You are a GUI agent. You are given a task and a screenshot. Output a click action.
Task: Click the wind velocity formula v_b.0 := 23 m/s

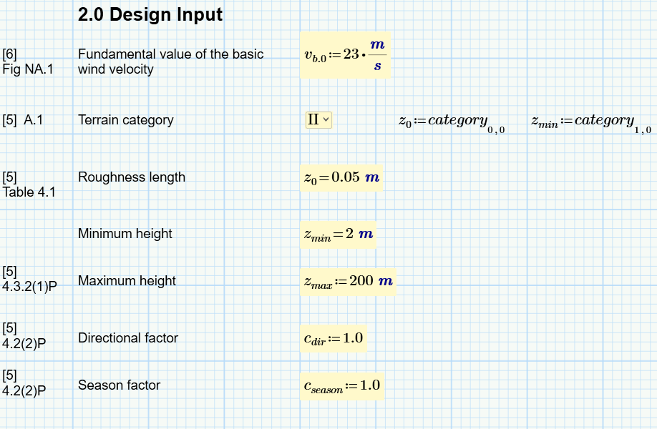345,55
